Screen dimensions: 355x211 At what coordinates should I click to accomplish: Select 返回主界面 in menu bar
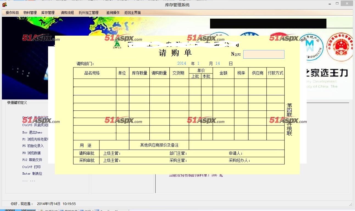coord(133,13)
